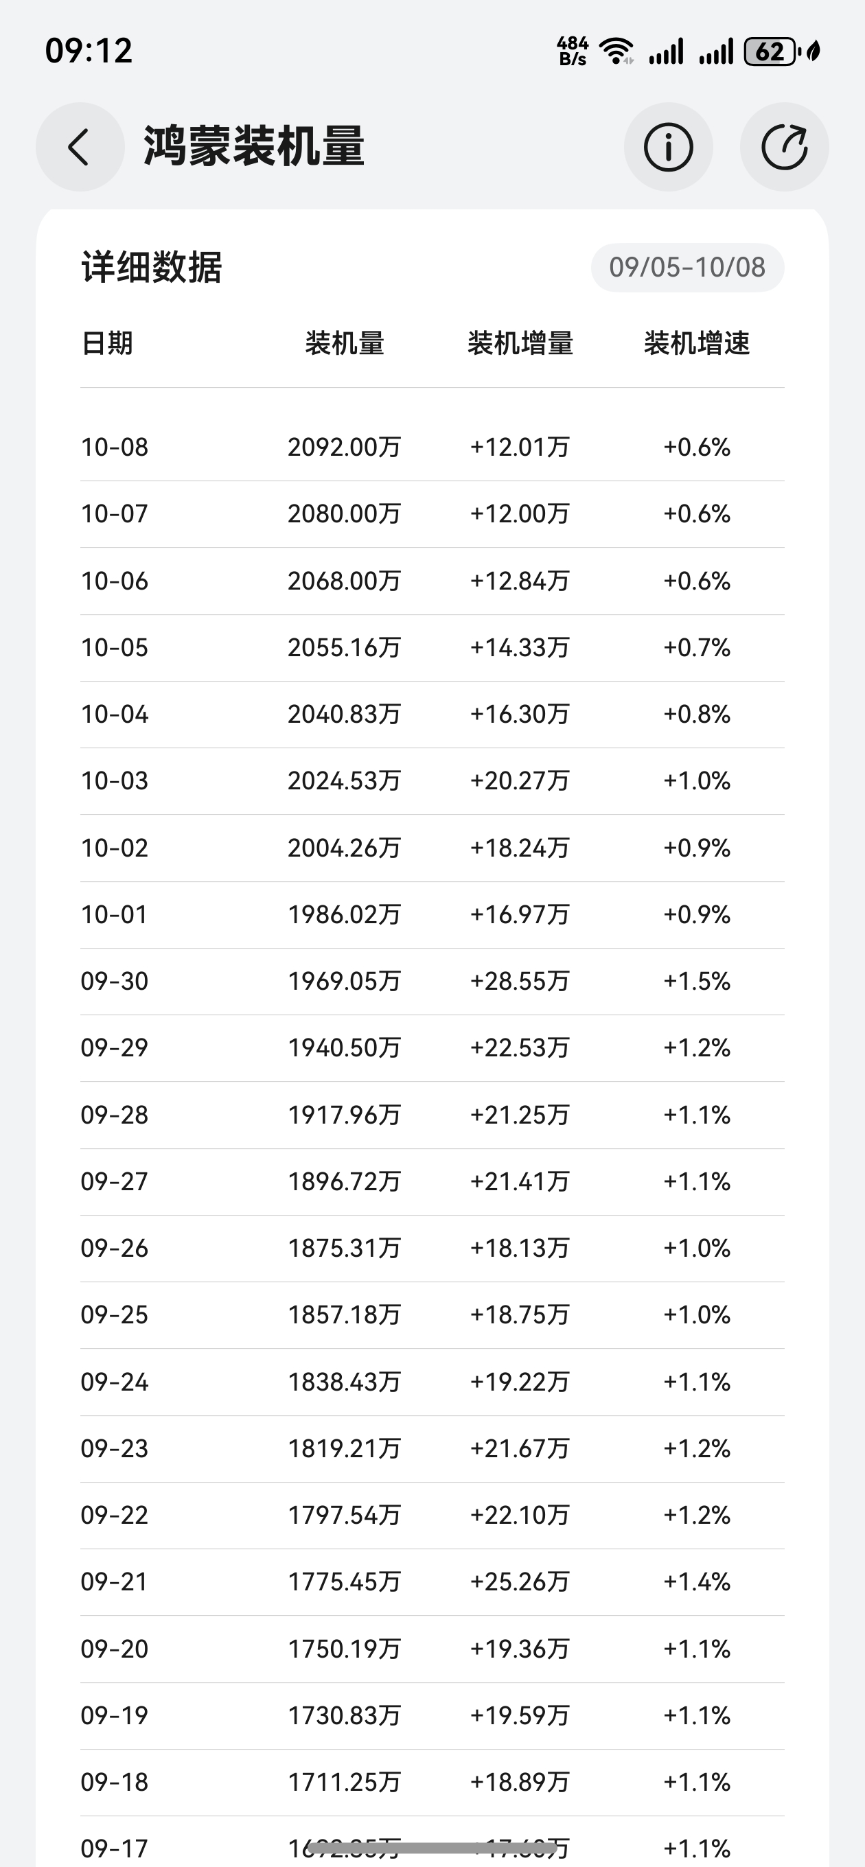865x1867 pixels.
Task: Tap the 日期 column header
Action: click(x=107, y=343)
